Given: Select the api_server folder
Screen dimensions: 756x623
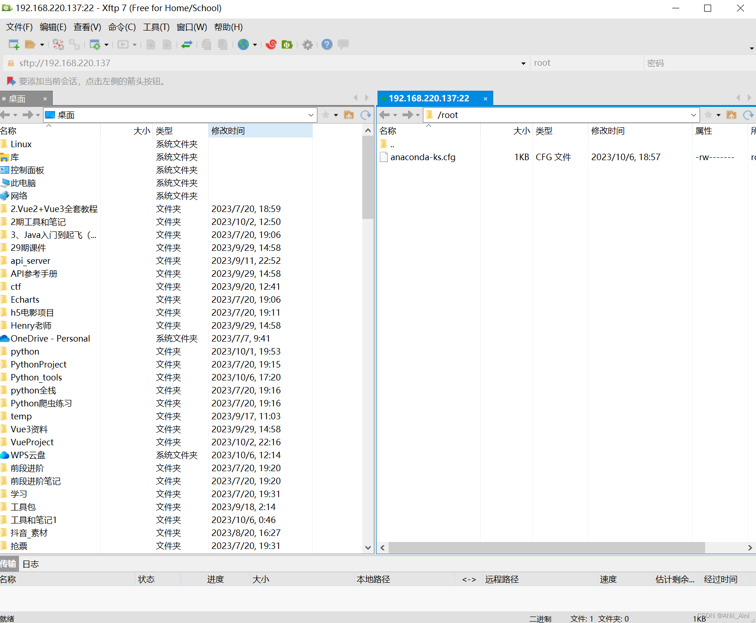Looking at the screenshot, I should point(30,261).
